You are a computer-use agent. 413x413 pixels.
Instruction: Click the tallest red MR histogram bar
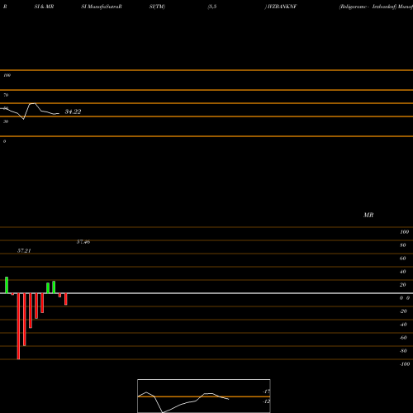(x=18, y=326)
